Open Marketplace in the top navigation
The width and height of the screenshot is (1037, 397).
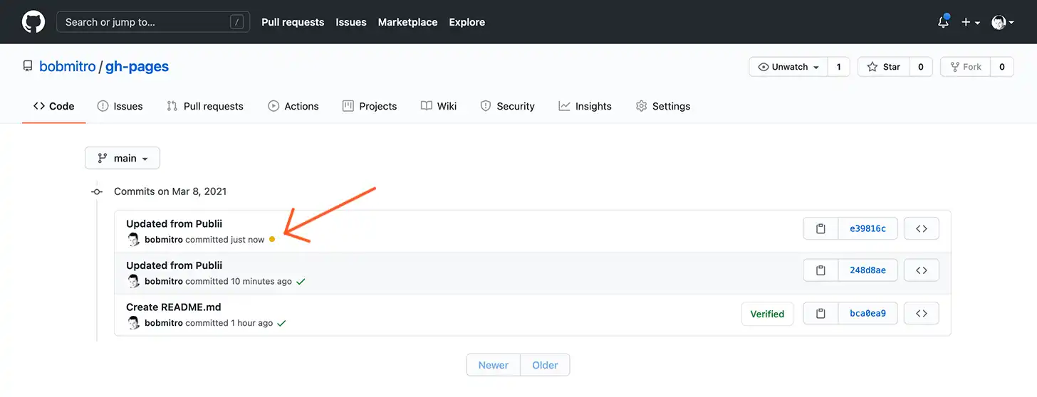pos(407,22)
